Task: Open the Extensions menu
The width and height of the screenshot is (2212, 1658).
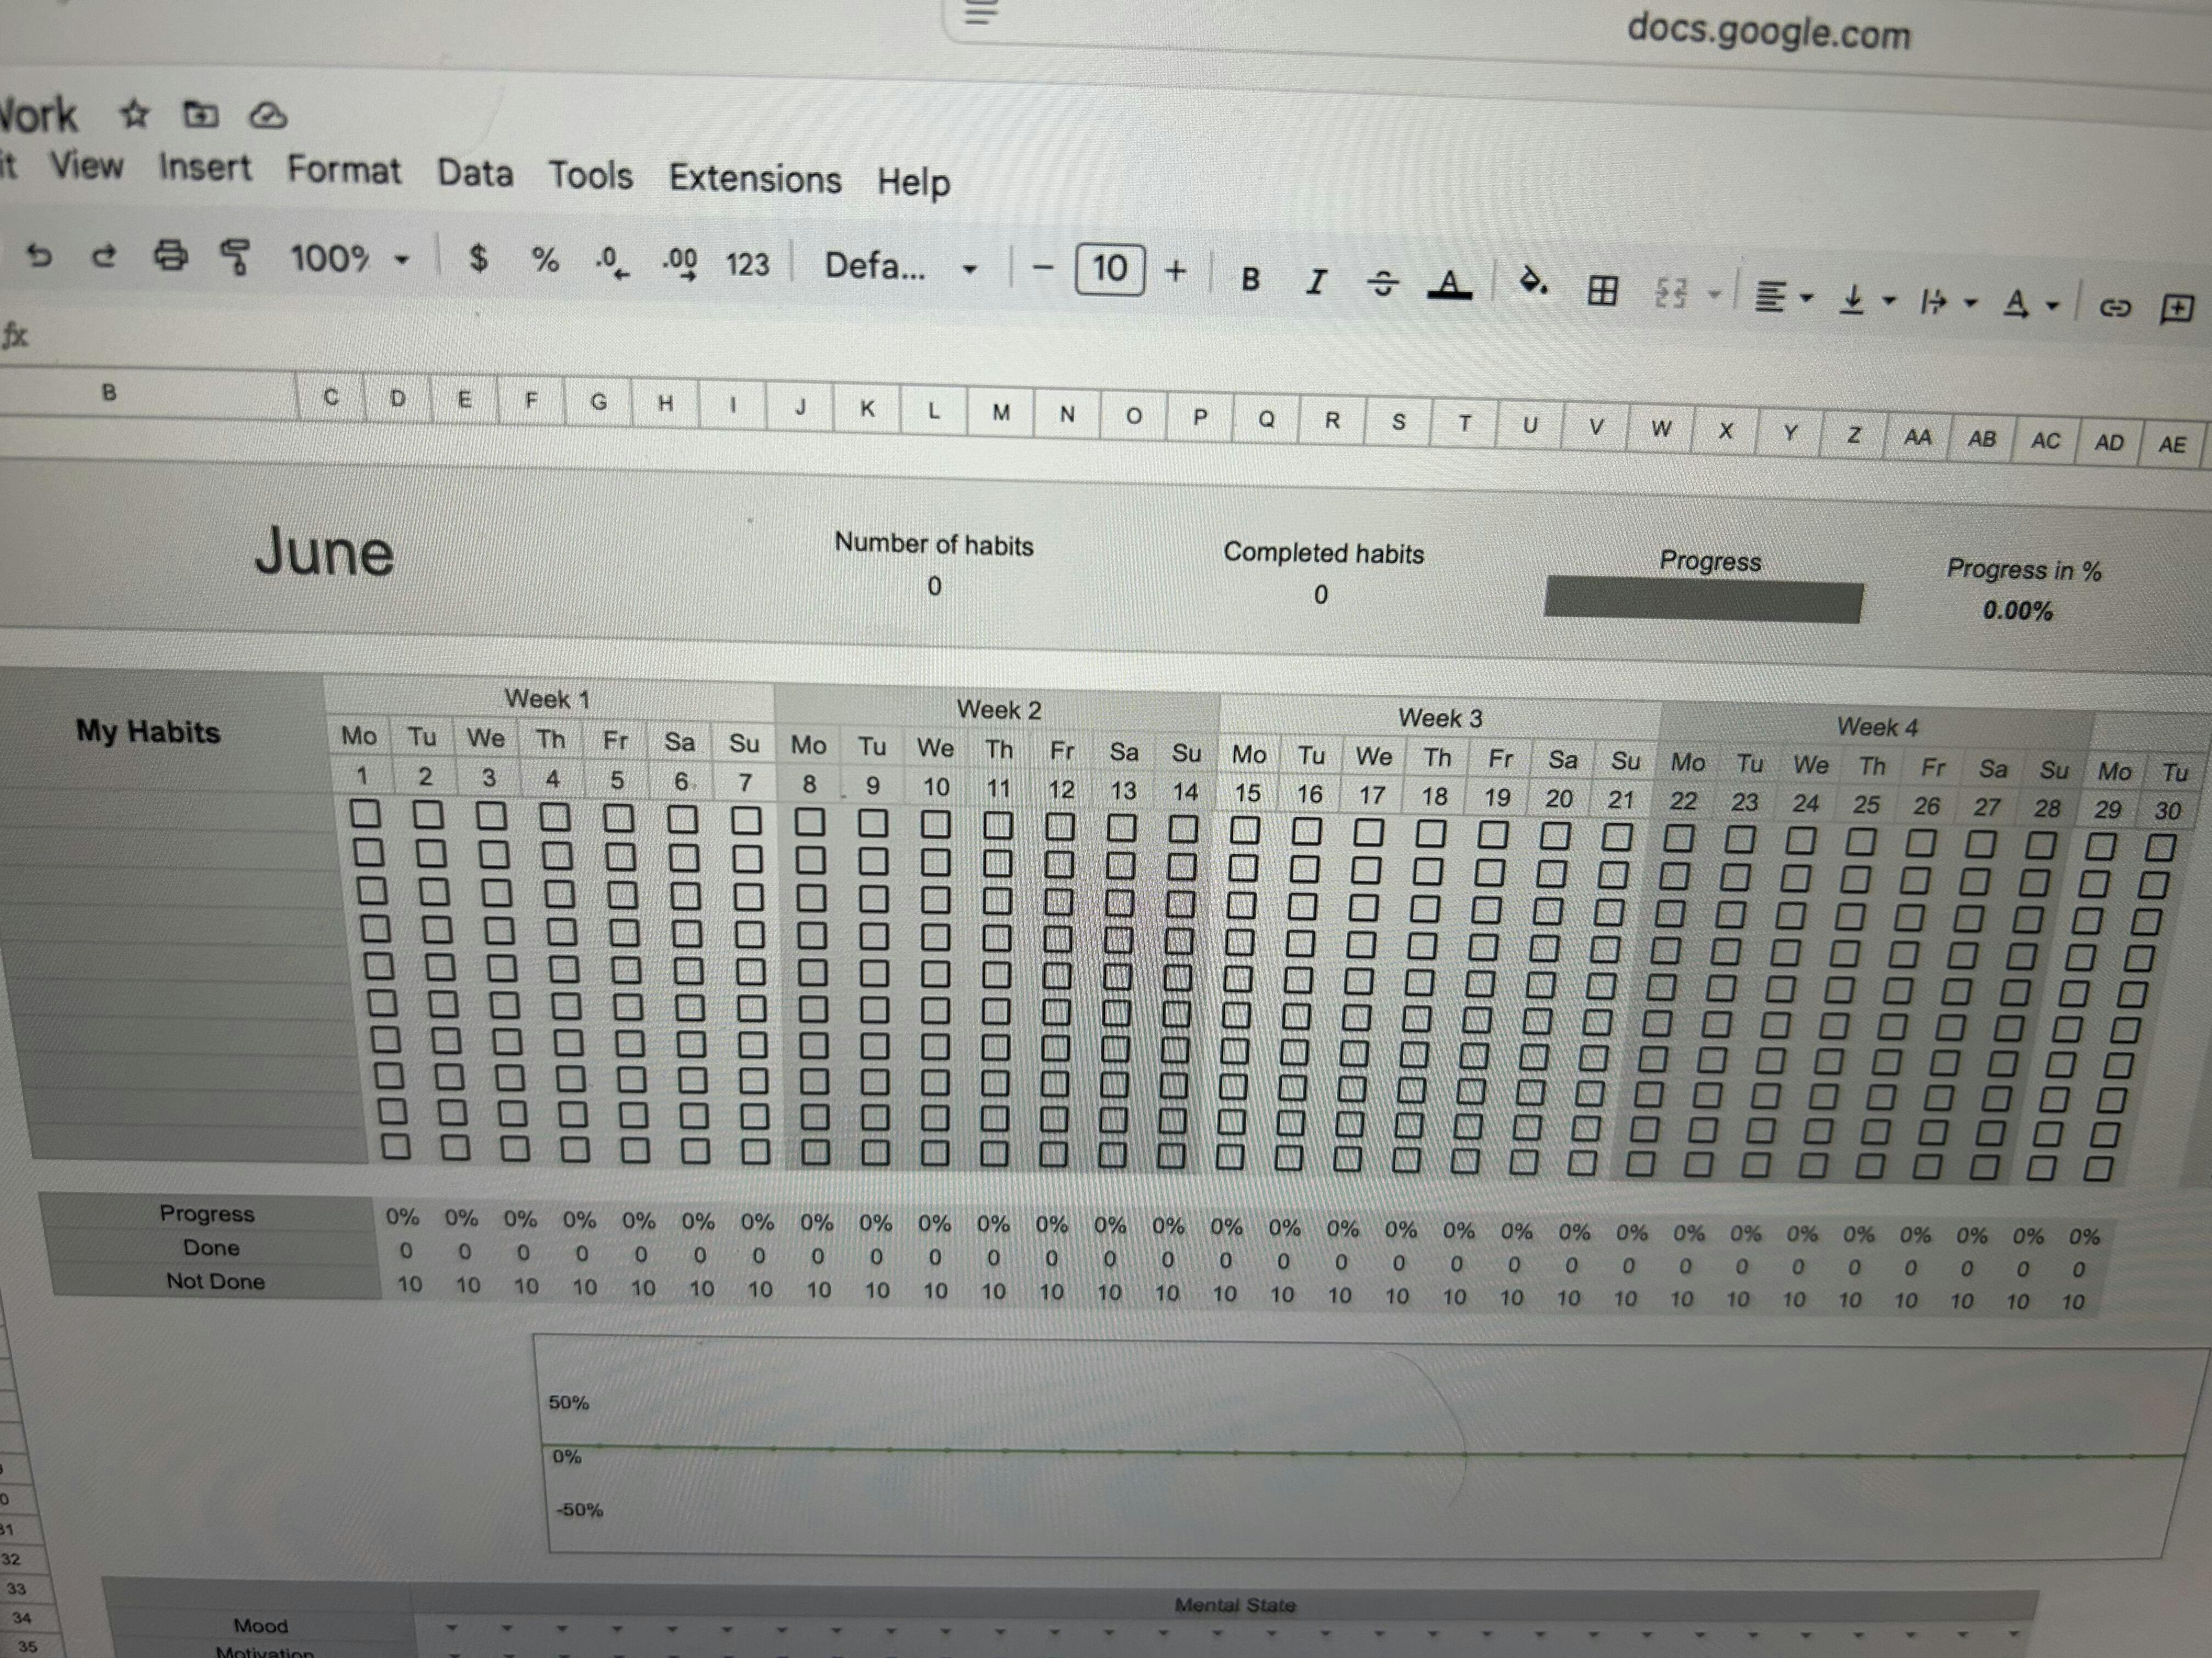Action: click(x=755, y=179)
